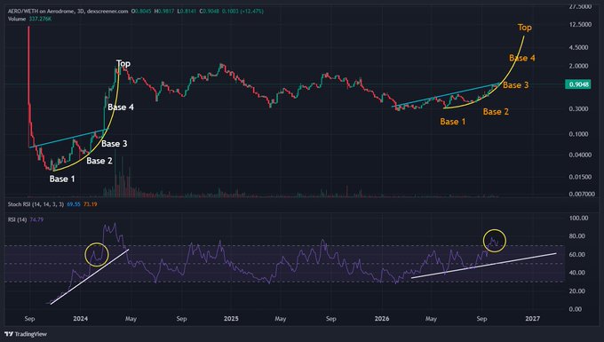This screenshot has width=604, height=342.
Task: Click the 2.0000 price axis label
Action: pyautogui.click(x=579, y=66)
